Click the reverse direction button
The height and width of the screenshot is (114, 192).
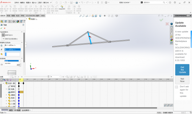(2, 50)
